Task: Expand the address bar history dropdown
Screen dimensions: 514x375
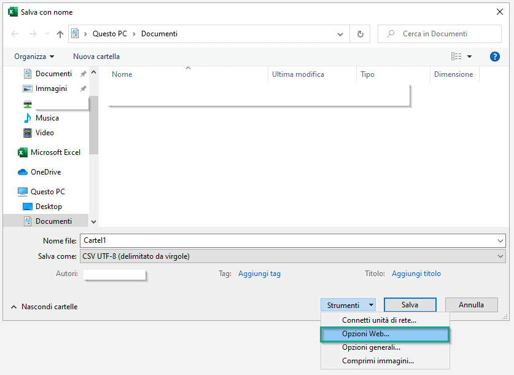Action: [x=340, y=34]
